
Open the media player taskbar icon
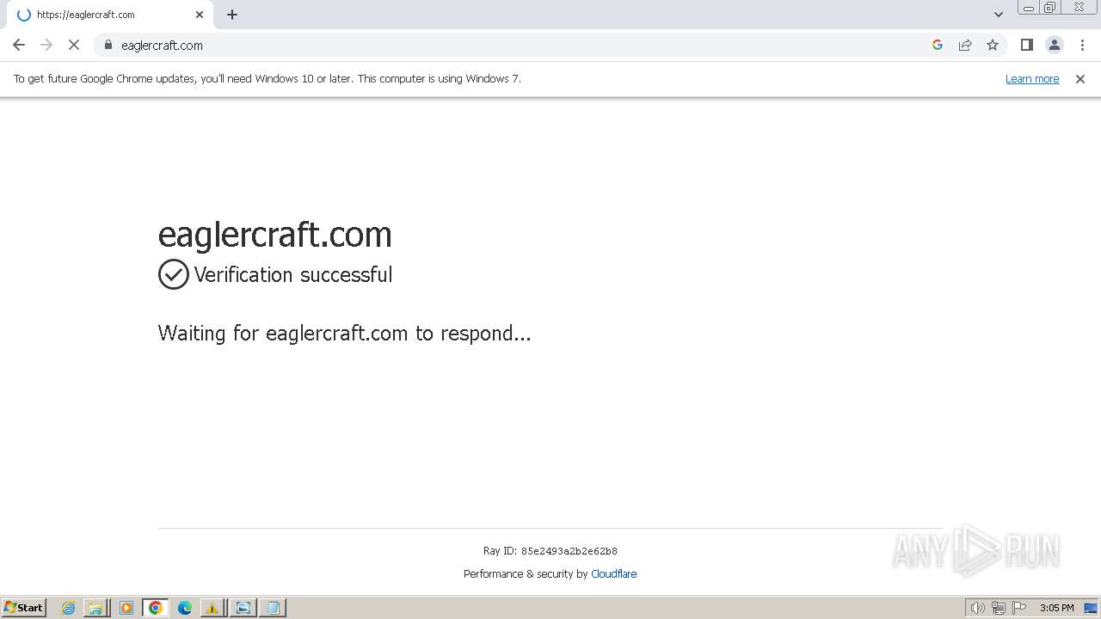click(126, 608)
